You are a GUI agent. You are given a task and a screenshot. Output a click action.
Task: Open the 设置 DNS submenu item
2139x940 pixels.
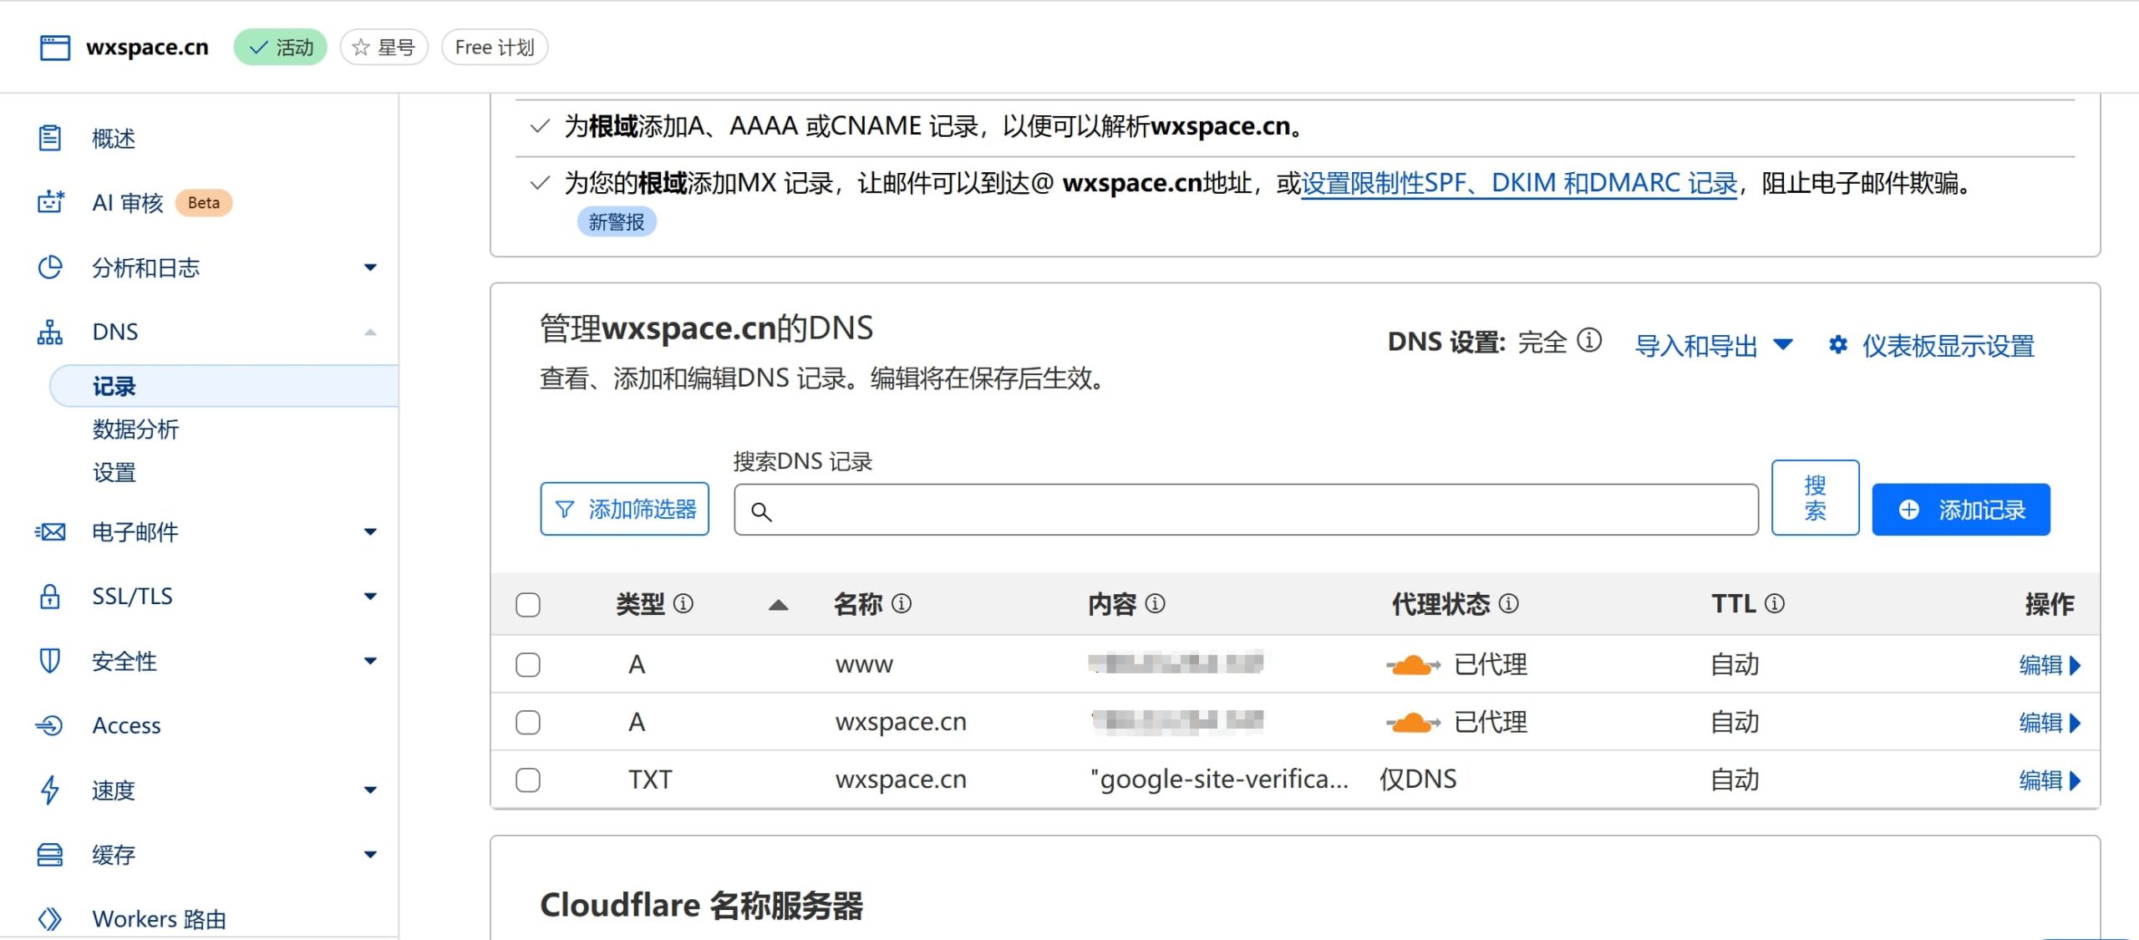(x=114, y=473)
